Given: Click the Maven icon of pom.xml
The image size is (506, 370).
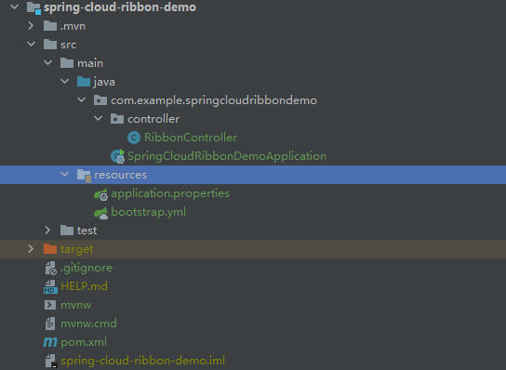Looking at the screenshot, I should click(50, 342).
